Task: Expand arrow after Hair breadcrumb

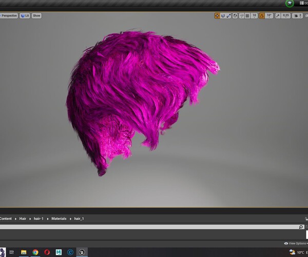Action: pyautogui.click(x=30, y=219)
